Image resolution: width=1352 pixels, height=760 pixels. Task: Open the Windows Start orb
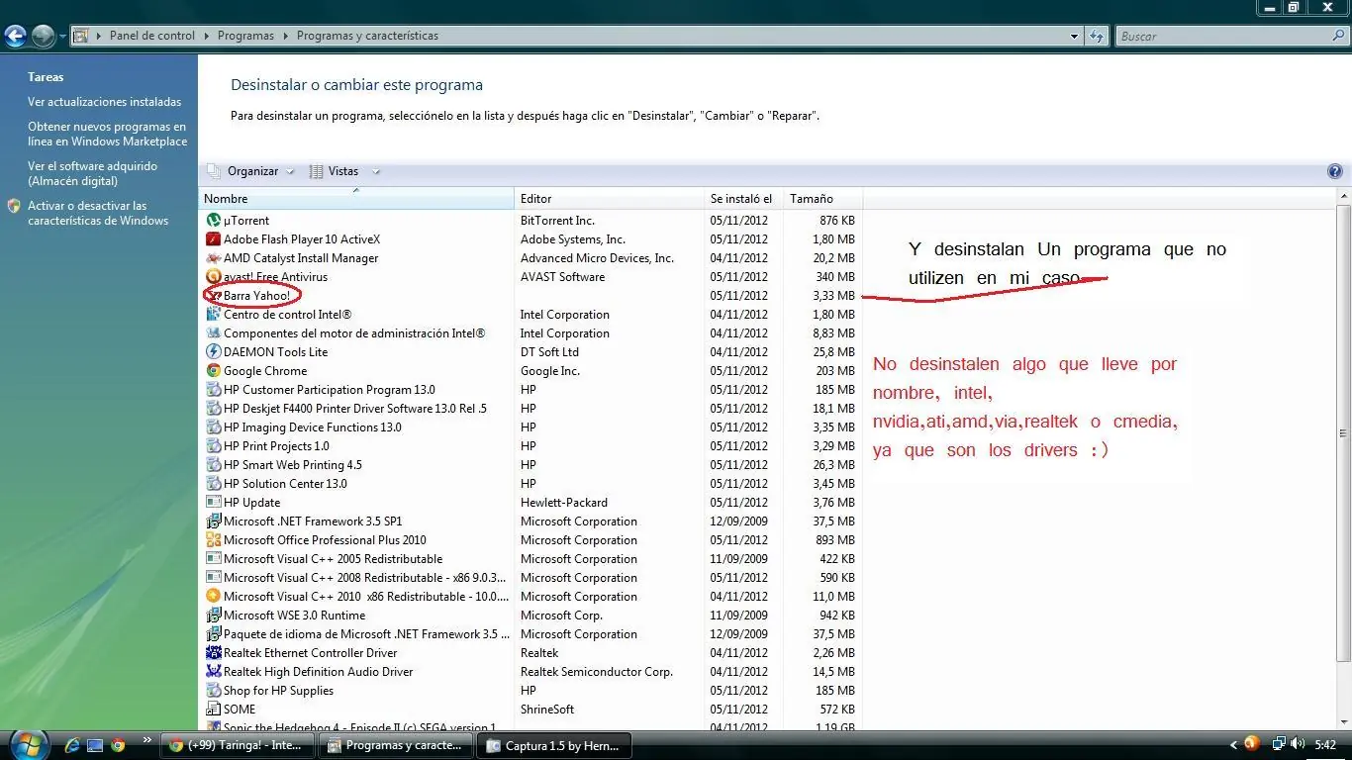[x=27, y=744]
